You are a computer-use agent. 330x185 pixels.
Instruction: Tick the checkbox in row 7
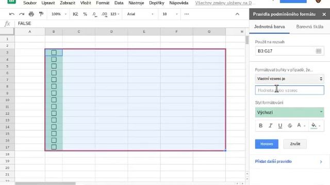pyautogui.click(x=54, y=80)
